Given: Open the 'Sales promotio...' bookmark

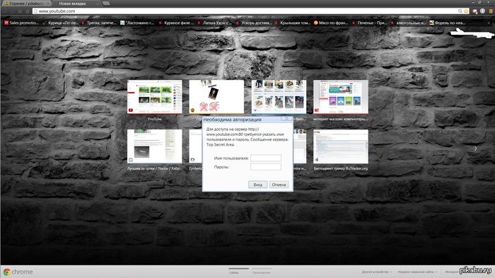Looking at the screenshot, I should point(21,23).
